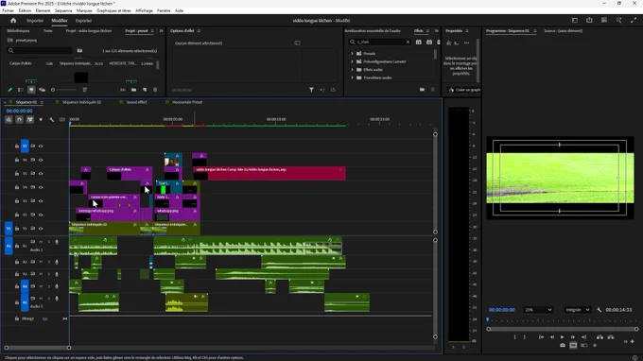Click Mark In bracket in program monitor
Screen dimensions: 643x361
(x=514, y=336)
